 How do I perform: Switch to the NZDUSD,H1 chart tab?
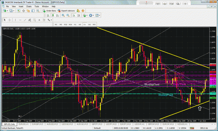point(182,124)
